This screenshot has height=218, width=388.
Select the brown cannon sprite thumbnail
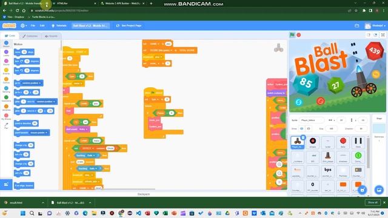(327, 157)
